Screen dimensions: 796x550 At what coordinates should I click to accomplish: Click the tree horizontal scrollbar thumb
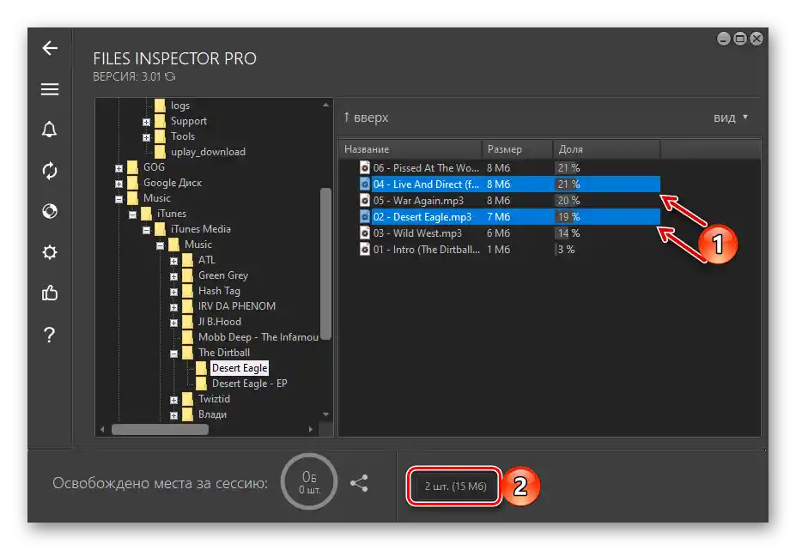point(160,429)
